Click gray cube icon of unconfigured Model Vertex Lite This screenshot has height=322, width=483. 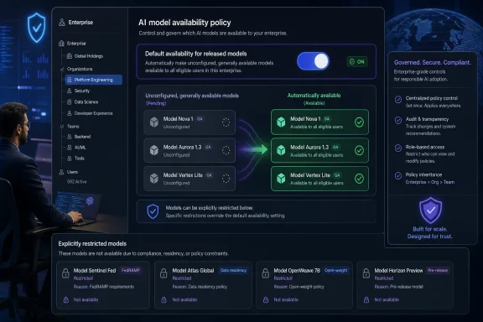[x=154, y=178]
